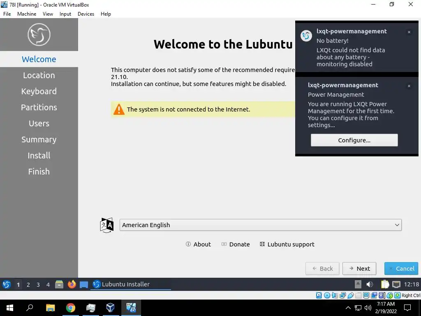Click Lubuntu Installer task in LXQt panel
This screenshot has height=316, width=421.
click(131, 284)
